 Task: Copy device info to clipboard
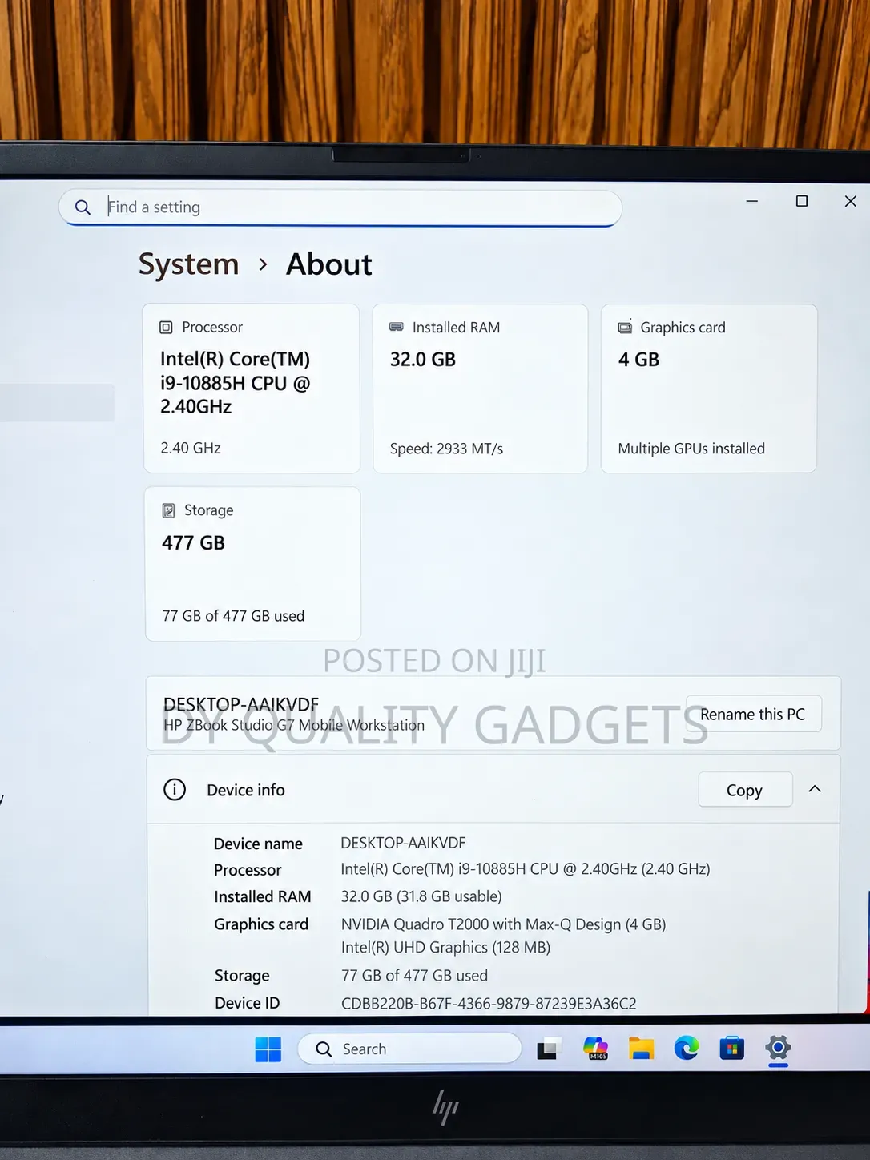click(x=745, y=790)
